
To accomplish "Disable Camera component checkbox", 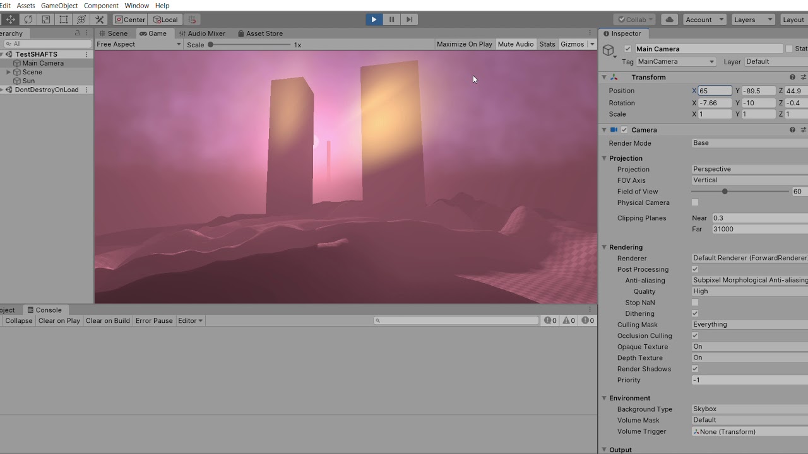I will tap(624, 130).
